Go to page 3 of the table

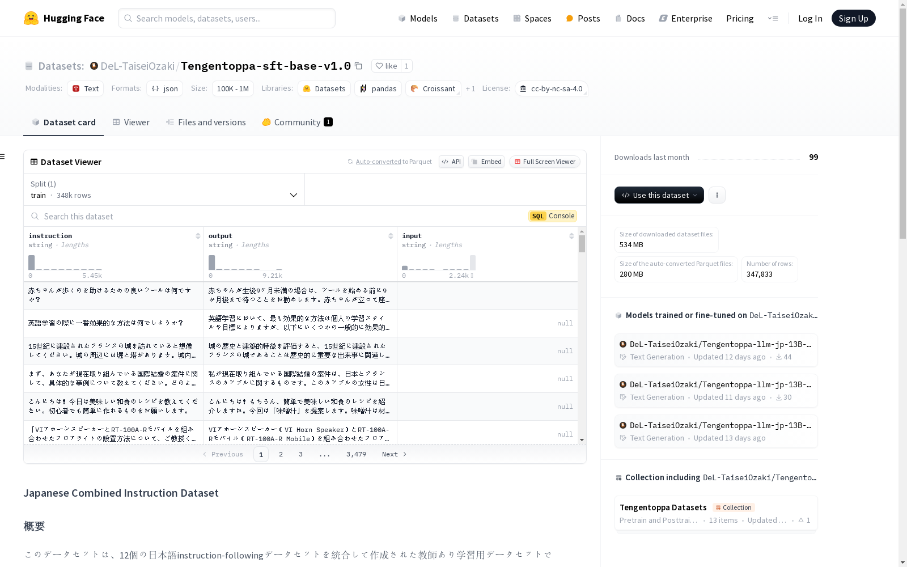(300, 454)
